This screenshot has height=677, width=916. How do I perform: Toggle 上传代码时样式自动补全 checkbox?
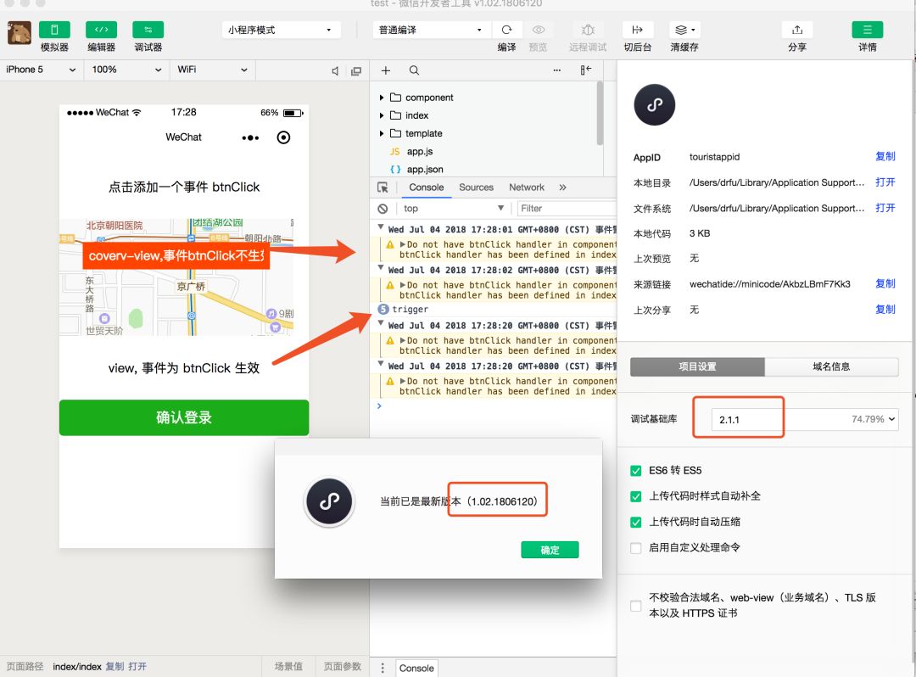coord(636,496)
